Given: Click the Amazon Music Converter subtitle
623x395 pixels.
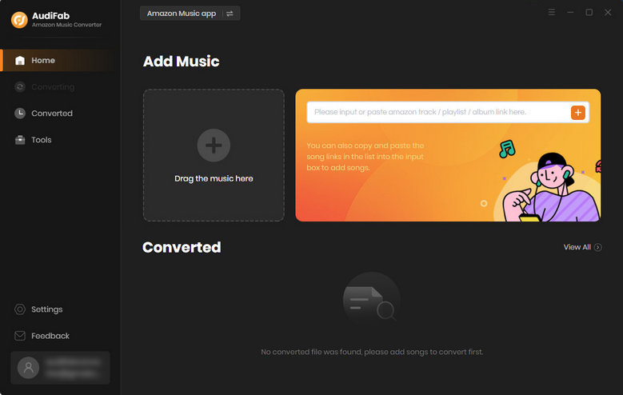Looking at the screenshot, I should coord(66,25).
